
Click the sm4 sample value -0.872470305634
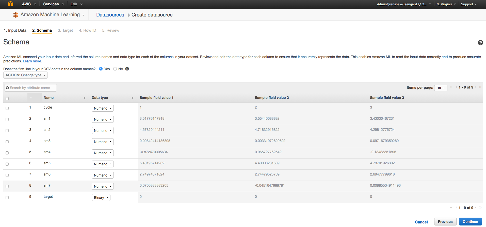pyautogui.click(x=154, y=152)
